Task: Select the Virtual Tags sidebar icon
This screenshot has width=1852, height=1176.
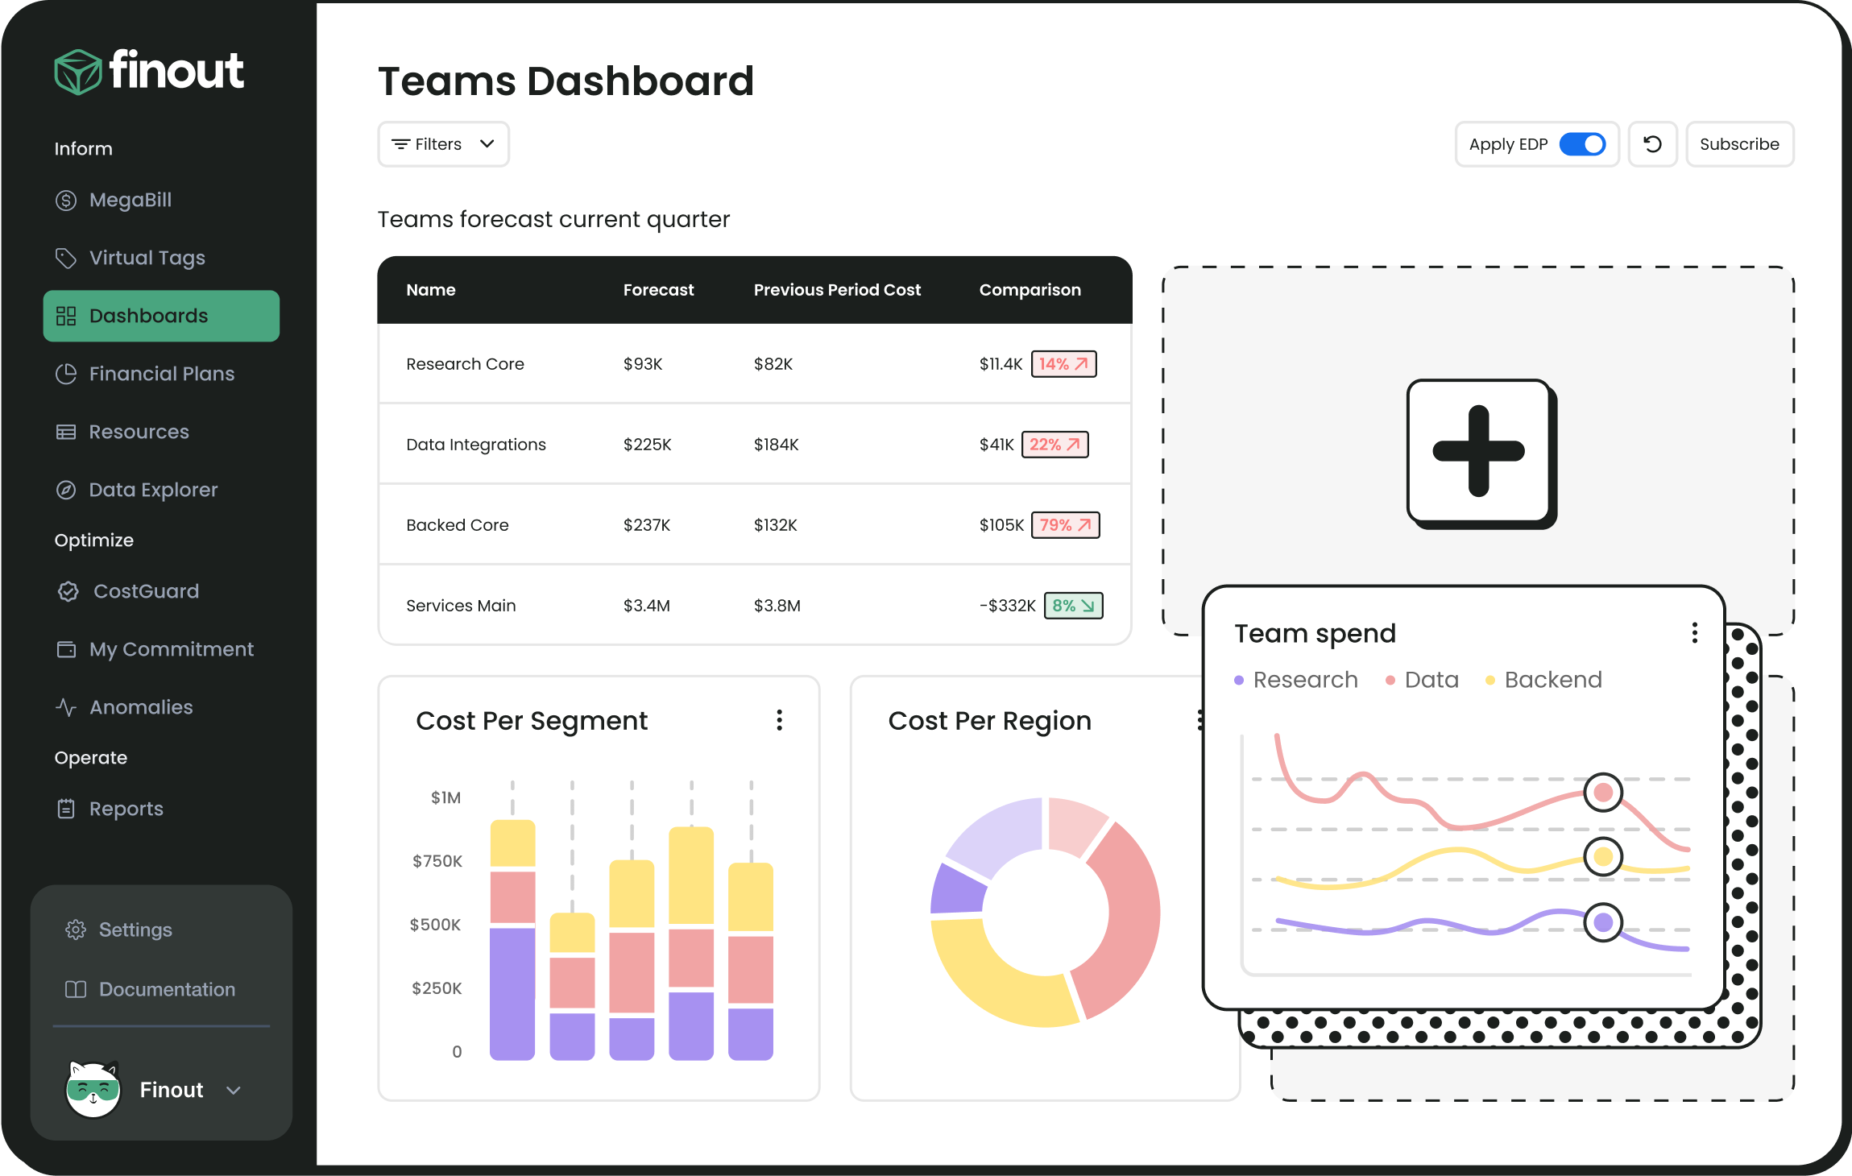Action: [x=65, y=258]
